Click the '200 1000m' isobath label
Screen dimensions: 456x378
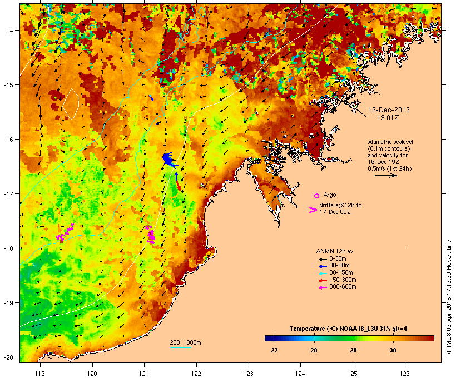point(185,342)
